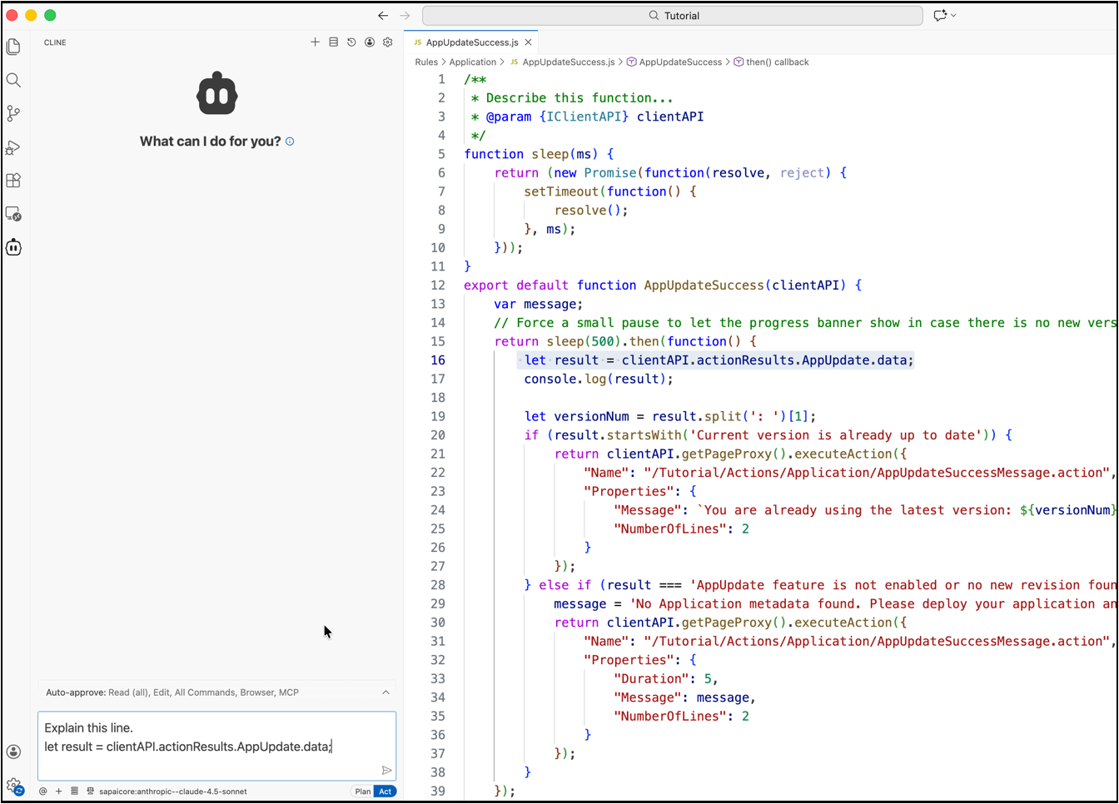Click the large Cline robot logo
The image size is (1119, 804).
(x=216, y=93)
